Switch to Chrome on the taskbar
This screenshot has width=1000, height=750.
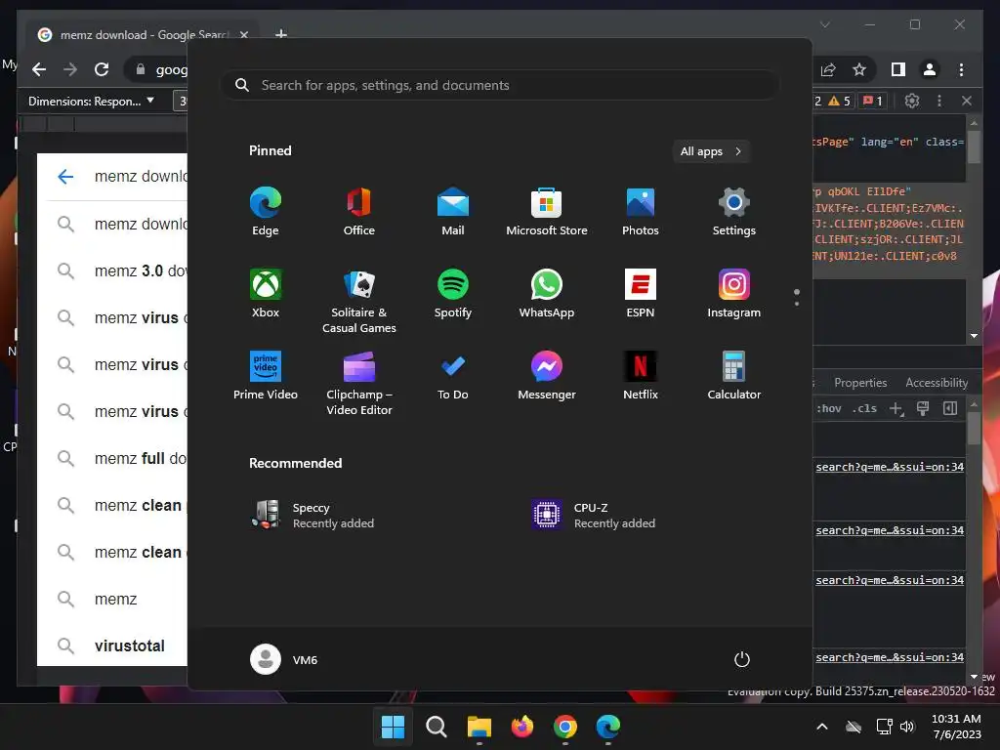[565, 727]
